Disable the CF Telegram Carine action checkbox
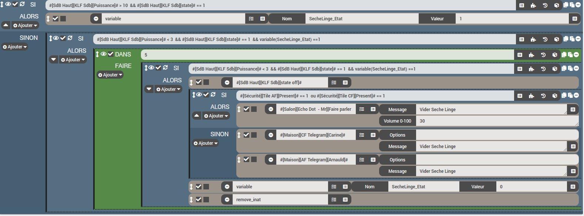This screenshot has width=584, height=216. 246,135
